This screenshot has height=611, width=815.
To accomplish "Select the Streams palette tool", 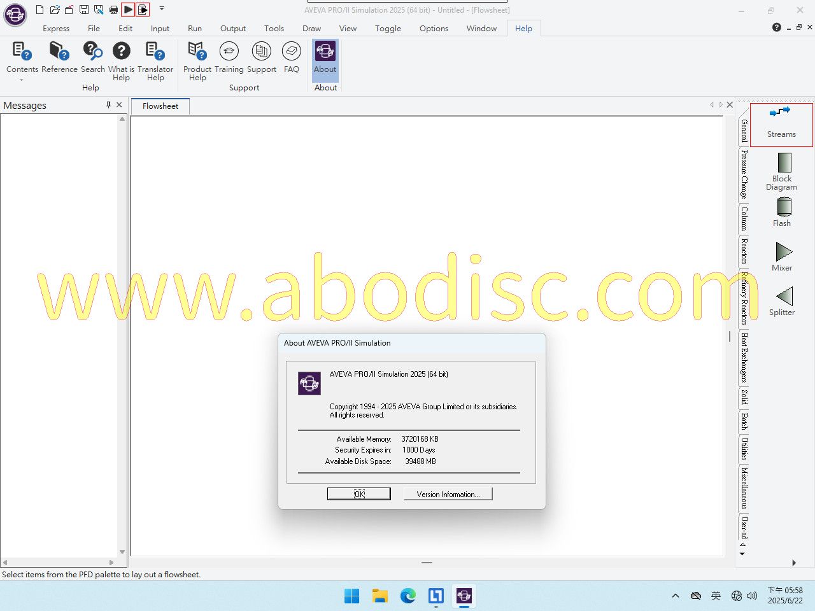I will [781, 125].
